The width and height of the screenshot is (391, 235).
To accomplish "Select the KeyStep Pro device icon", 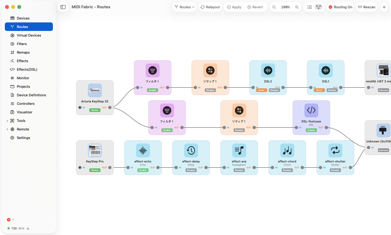I will 95,150.
